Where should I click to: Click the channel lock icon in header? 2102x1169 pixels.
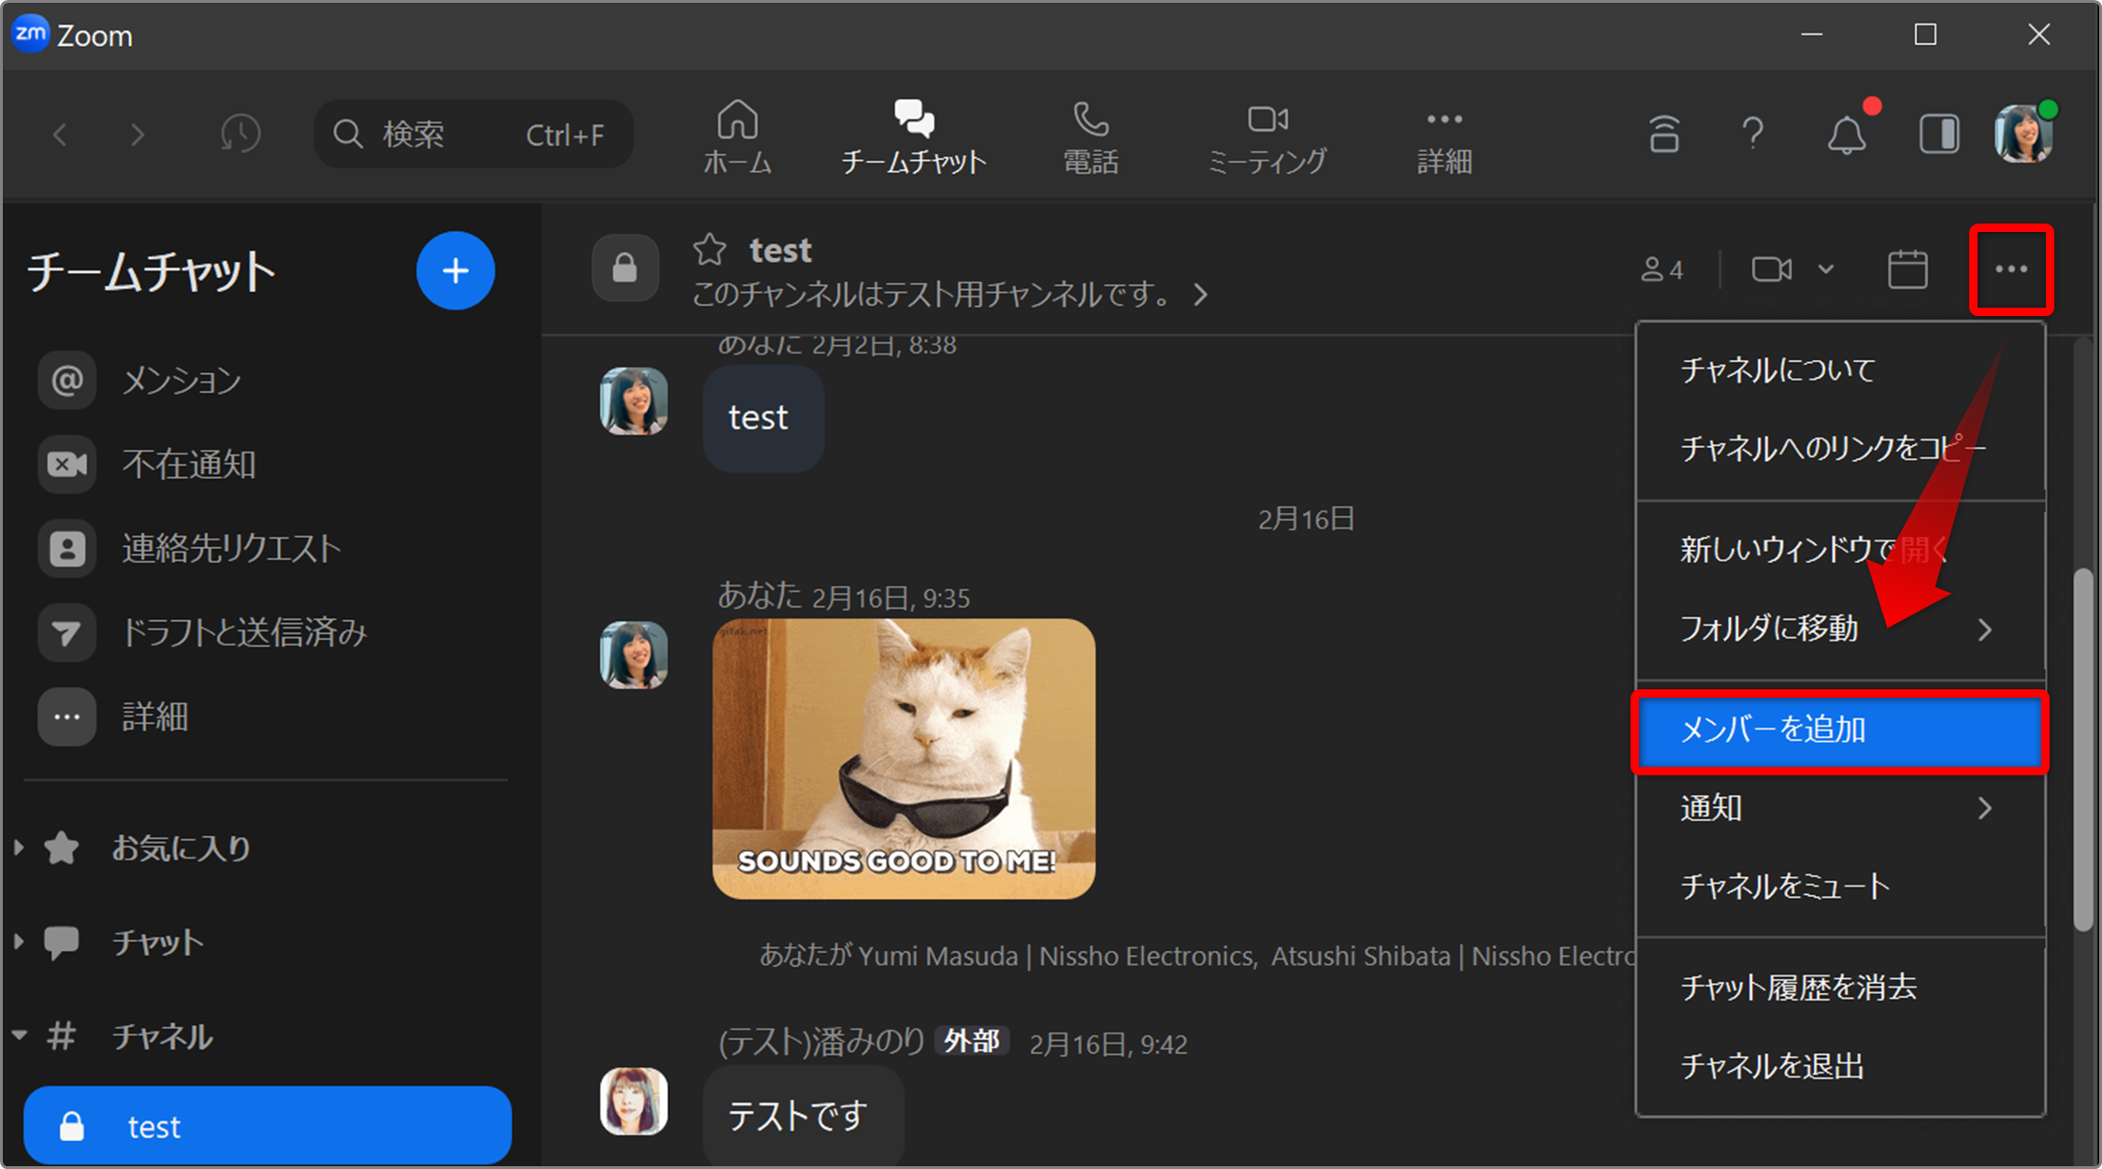[x=625, y=268]
